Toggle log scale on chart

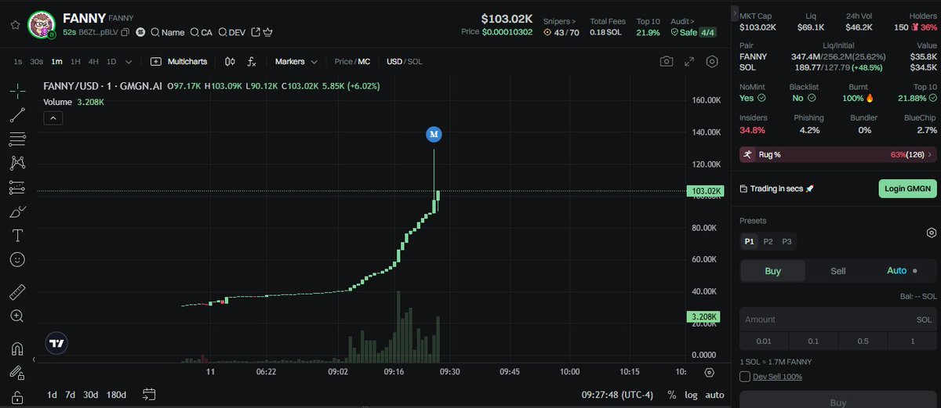point(691,395)
